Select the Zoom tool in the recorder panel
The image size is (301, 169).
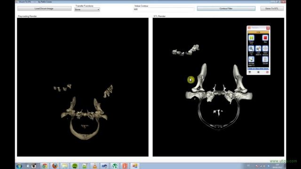(x=251, y=49)
